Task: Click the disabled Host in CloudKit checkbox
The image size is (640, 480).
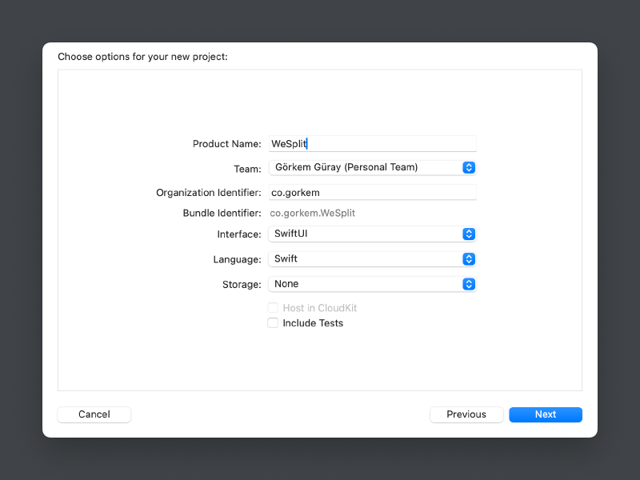Action: coord(273,308)
